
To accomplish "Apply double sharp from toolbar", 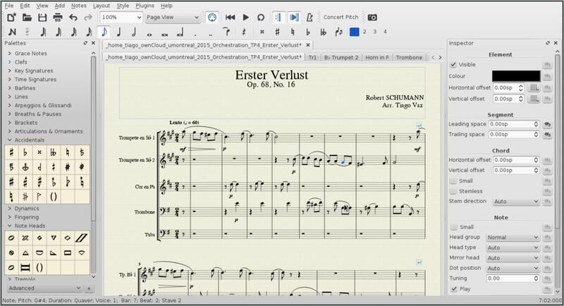I will pyautogui.click(x=262, y=32).
